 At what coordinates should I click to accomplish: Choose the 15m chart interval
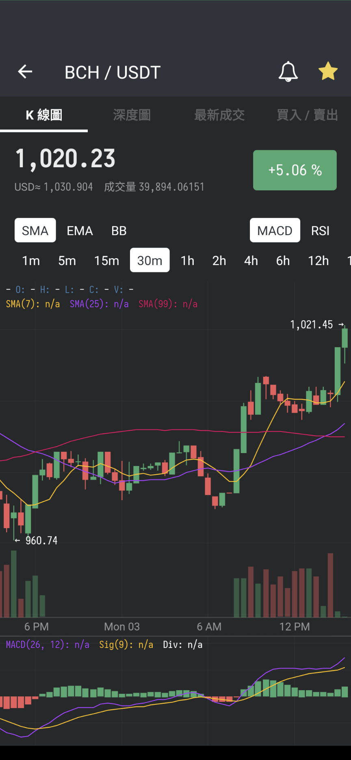106,260
